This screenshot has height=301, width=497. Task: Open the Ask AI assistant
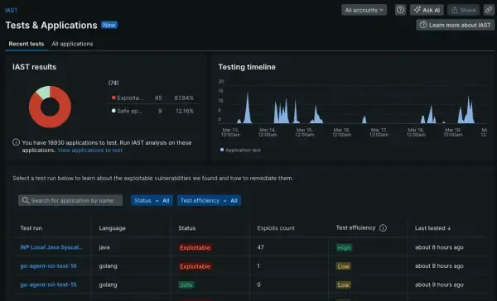pyautogui.click(x=427, y=10)
